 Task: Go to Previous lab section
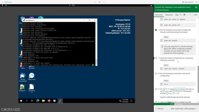(x=160, y=109)
